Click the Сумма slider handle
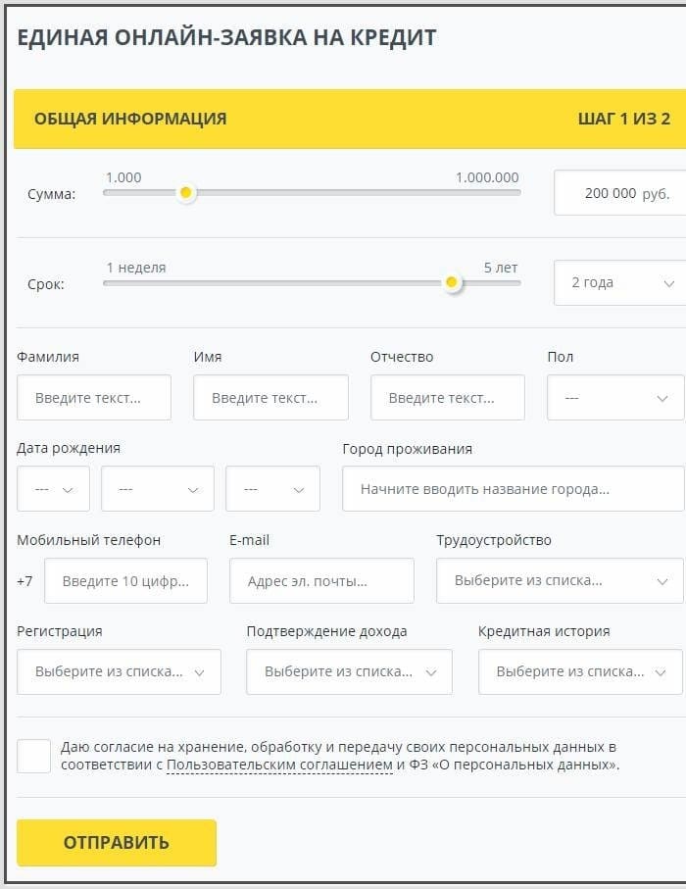Viewport: 686px width, 889px height. tap(185, 193)
